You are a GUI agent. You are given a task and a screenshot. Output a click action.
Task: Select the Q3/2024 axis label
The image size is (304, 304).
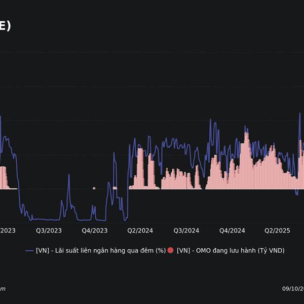(186, 231)
